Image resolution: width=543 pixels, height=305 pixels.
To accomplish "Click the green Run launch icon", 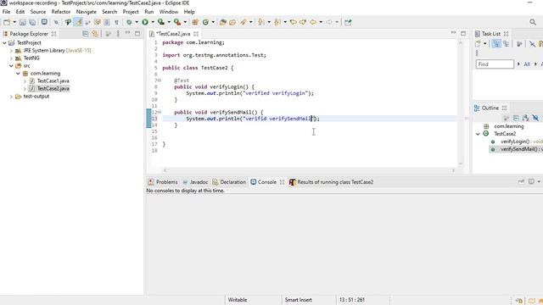I will point(145,22).
